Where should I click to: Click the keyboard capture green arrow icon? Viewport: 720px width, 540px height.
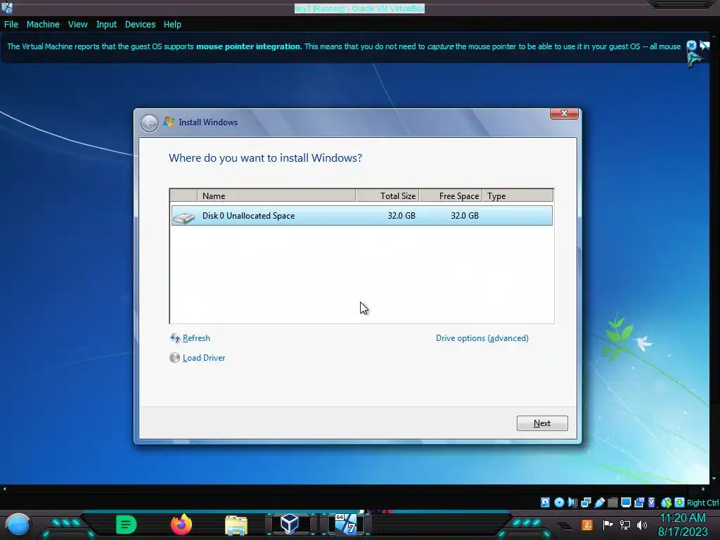(680, 502)
